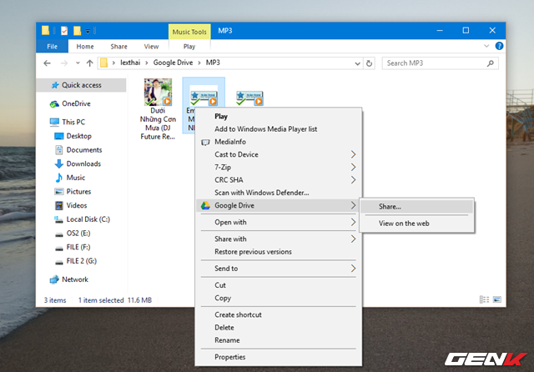The height and width of the screenshot is (372, 534).
Task: Click the Up arrow navigation button
Action: click(x=88, y=63)
